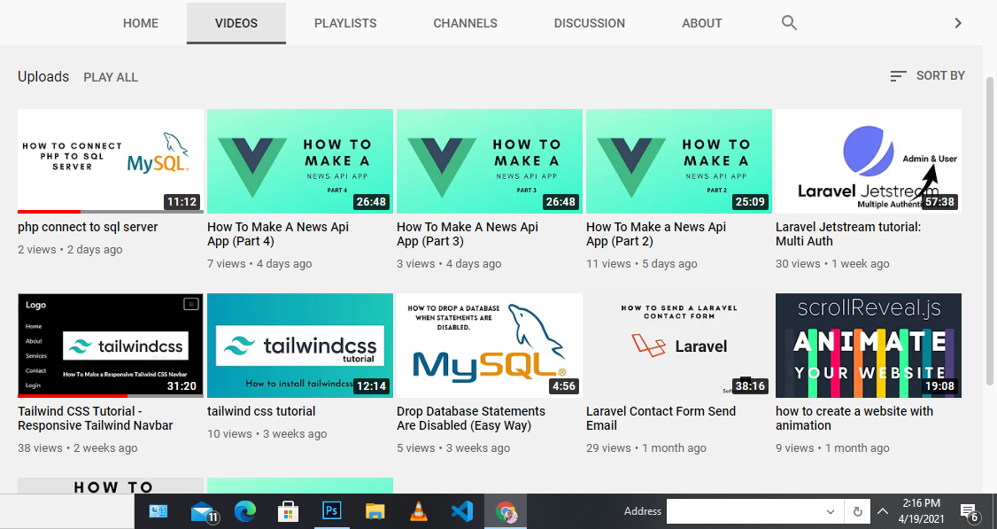Click '30 views • 1 week ago' text

click(x=832, y=263)
